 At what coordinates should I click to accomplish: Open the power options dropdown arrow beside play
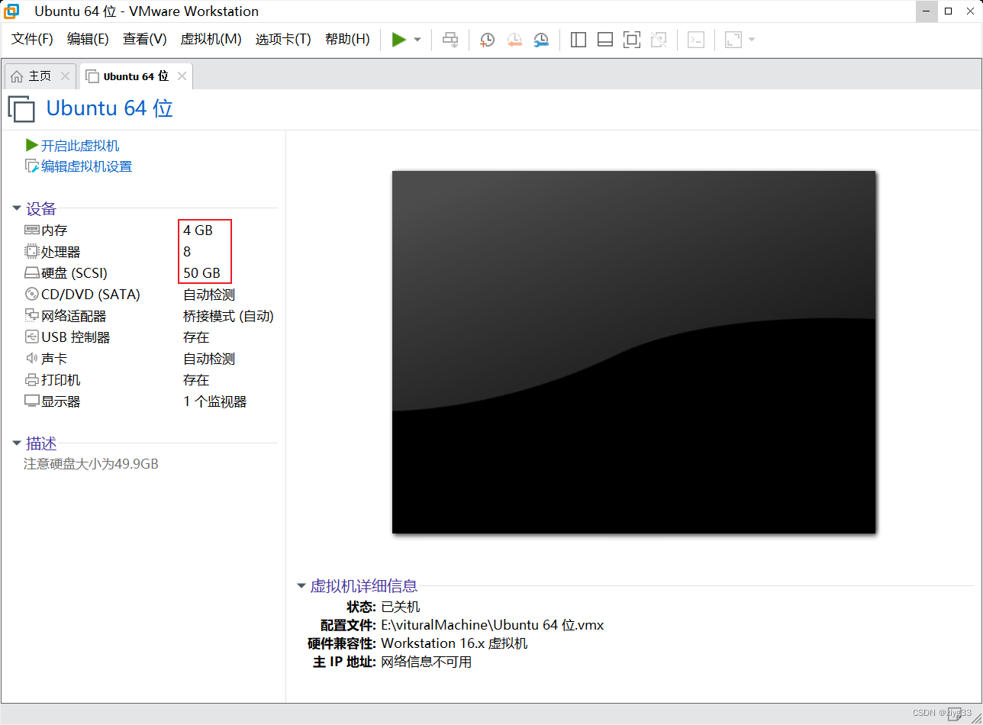(417, 40)
